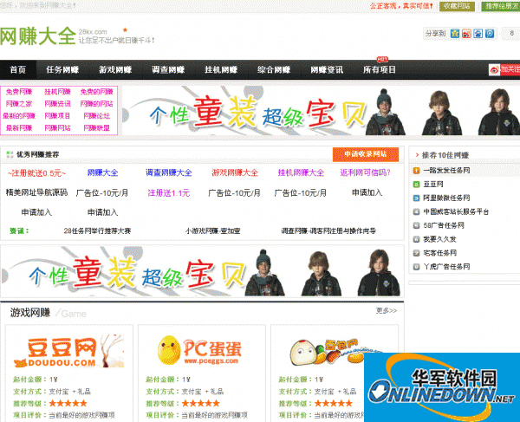Click the share count bubble showing 8

click(x=511, y=34)
